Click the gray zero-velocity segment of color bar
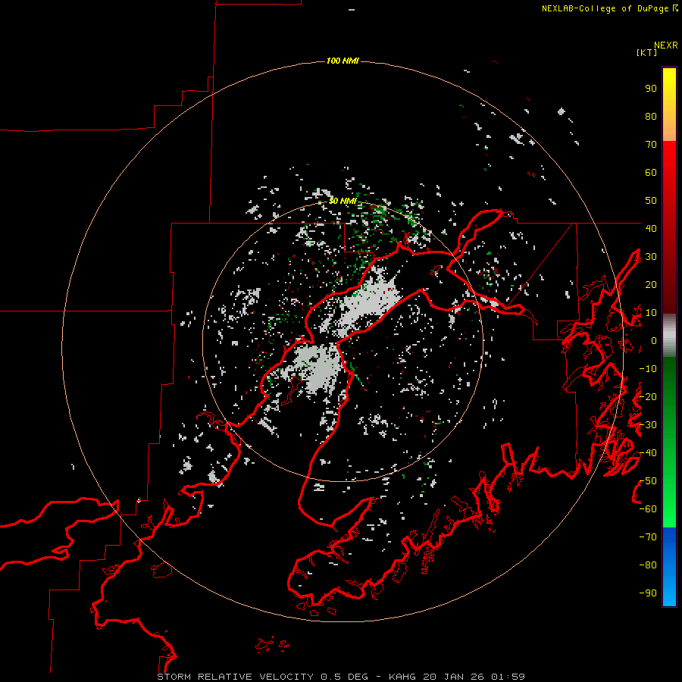Viewport: 682px width, 682px height. pyautogui.click(x=669, y=336)
